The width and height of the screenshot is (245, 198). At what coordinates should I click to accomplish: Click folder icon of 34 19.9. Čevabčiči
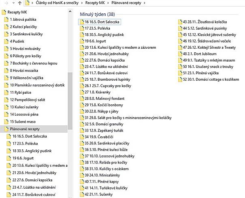(81, 137)
